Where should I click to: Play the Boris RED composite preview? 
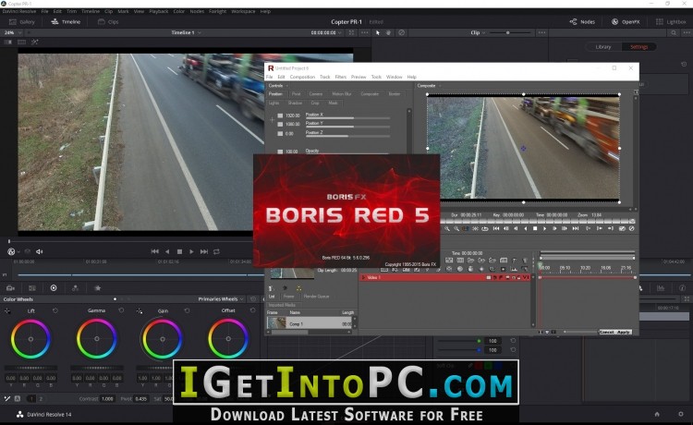544,228
